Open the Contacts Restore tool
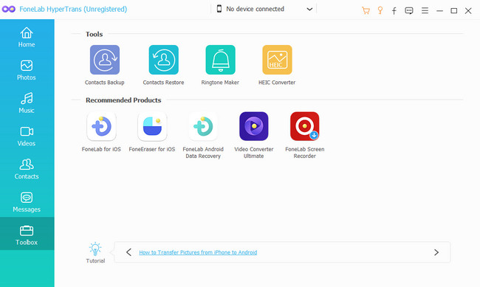480x287 pixels. (x=163, y=60)
